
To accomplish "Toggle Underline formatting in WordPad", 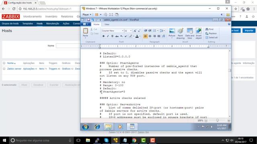I will click(x=112, y=36).
